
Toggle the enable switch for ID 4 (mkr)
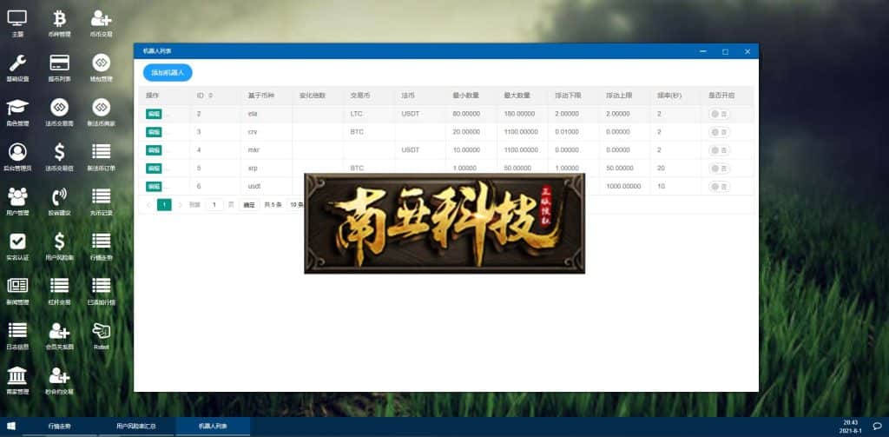coord(719,150)
